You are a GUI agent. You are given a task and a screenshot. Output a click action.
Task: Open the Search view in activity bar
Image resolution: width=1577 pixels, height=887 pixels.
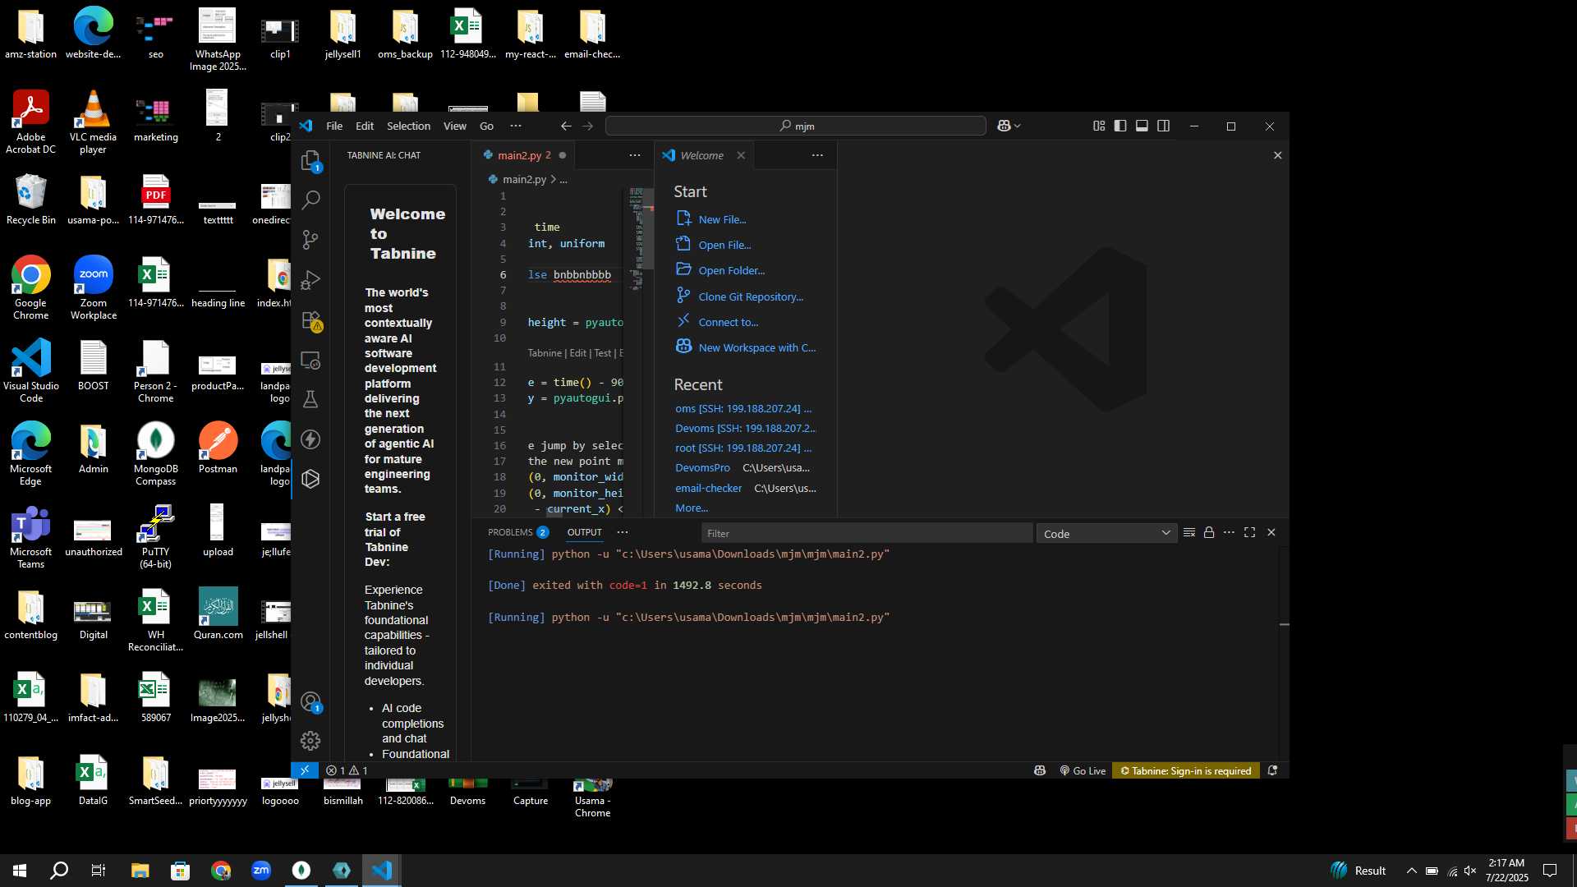310,200
